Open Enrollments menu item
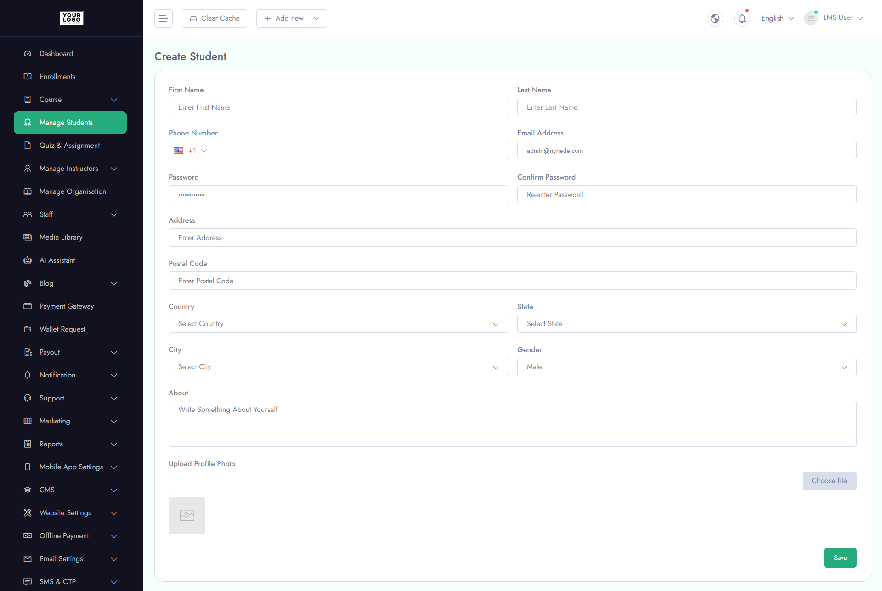 (70, 77)
